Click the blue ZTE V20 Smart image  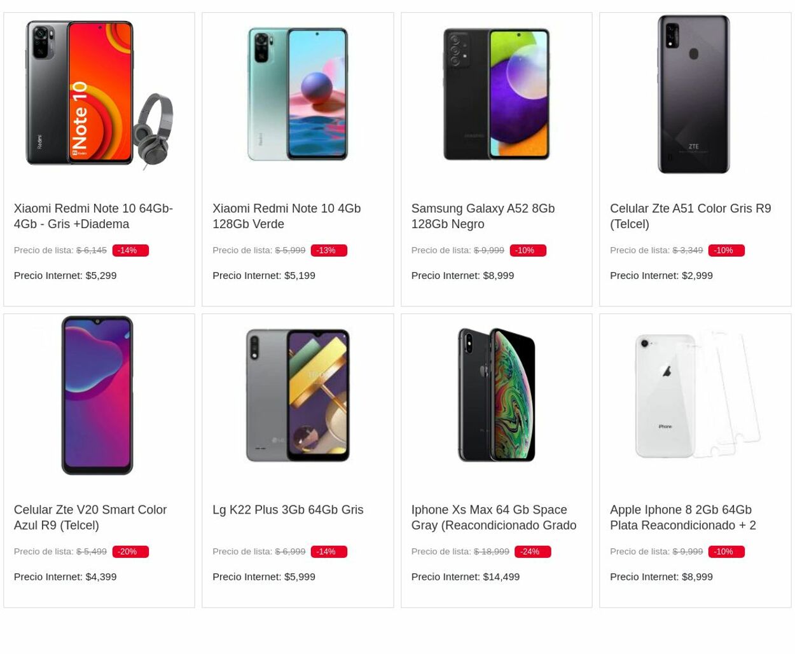point(99,395)
